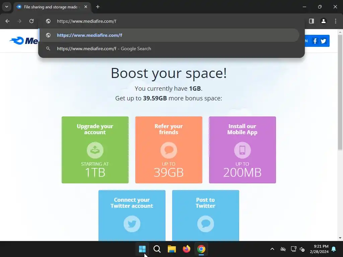
Task: Click the Facebook icon in header
Action: tap(315, 41)
